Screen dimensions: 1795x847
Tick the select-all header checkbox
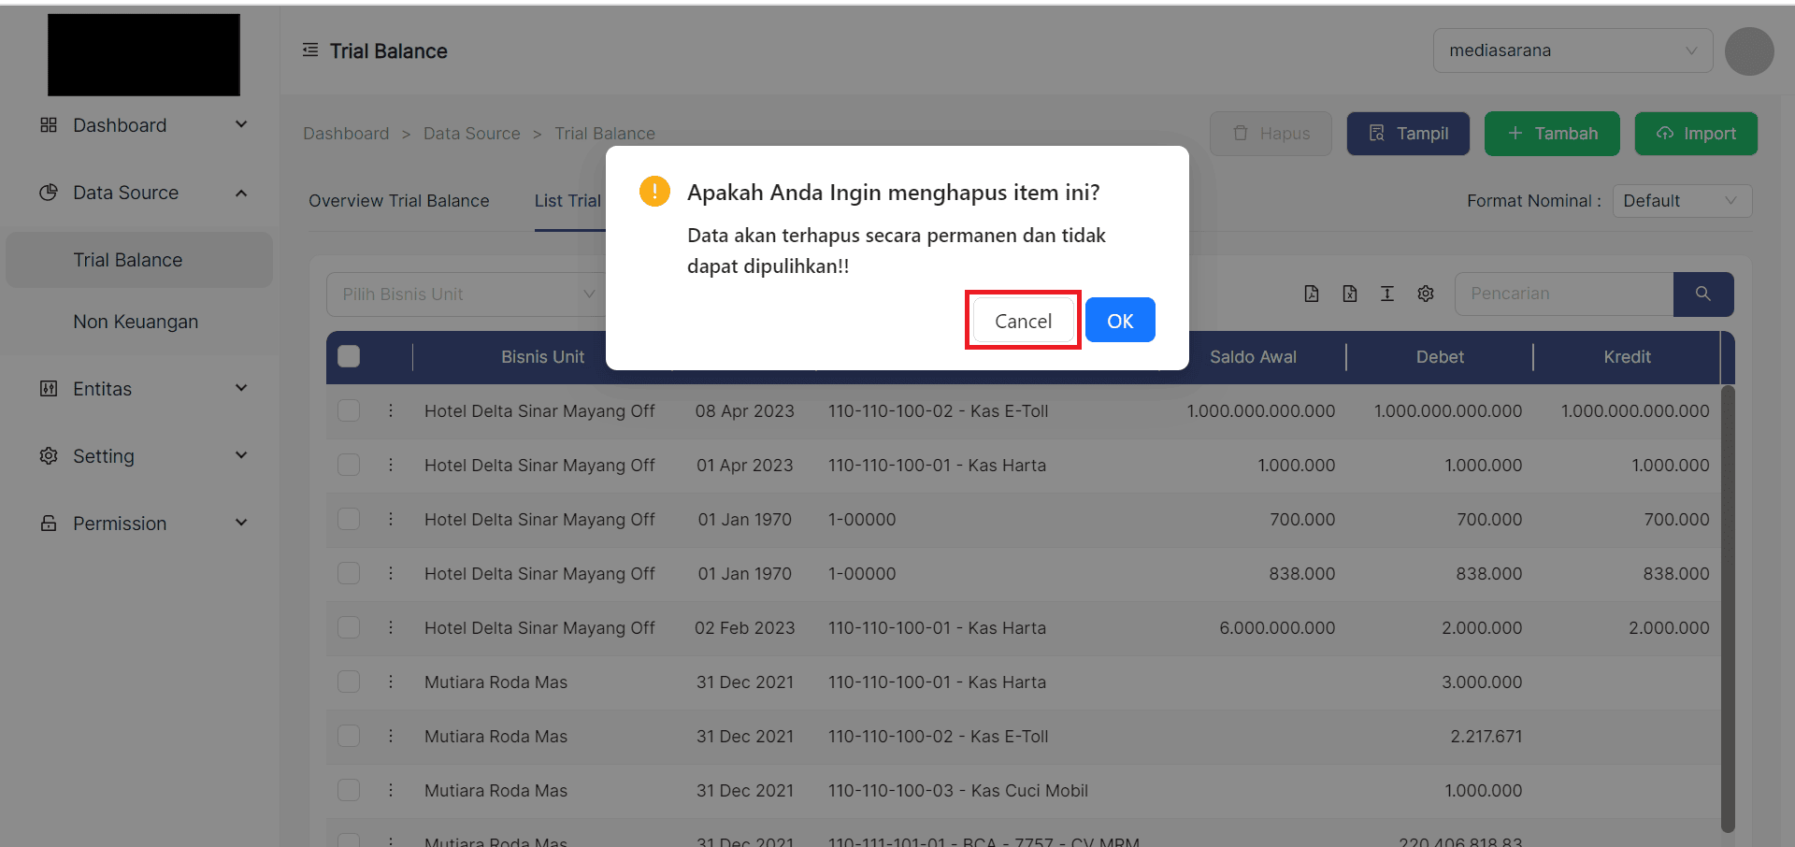coord(349,356)
